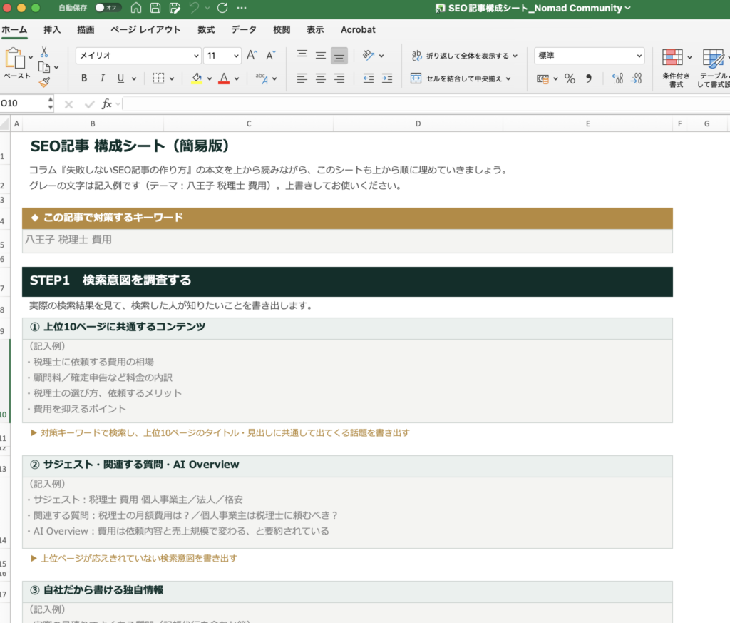
Task: Toggle 折り返して全体を表示する wrap text
Action: (461, 56)
